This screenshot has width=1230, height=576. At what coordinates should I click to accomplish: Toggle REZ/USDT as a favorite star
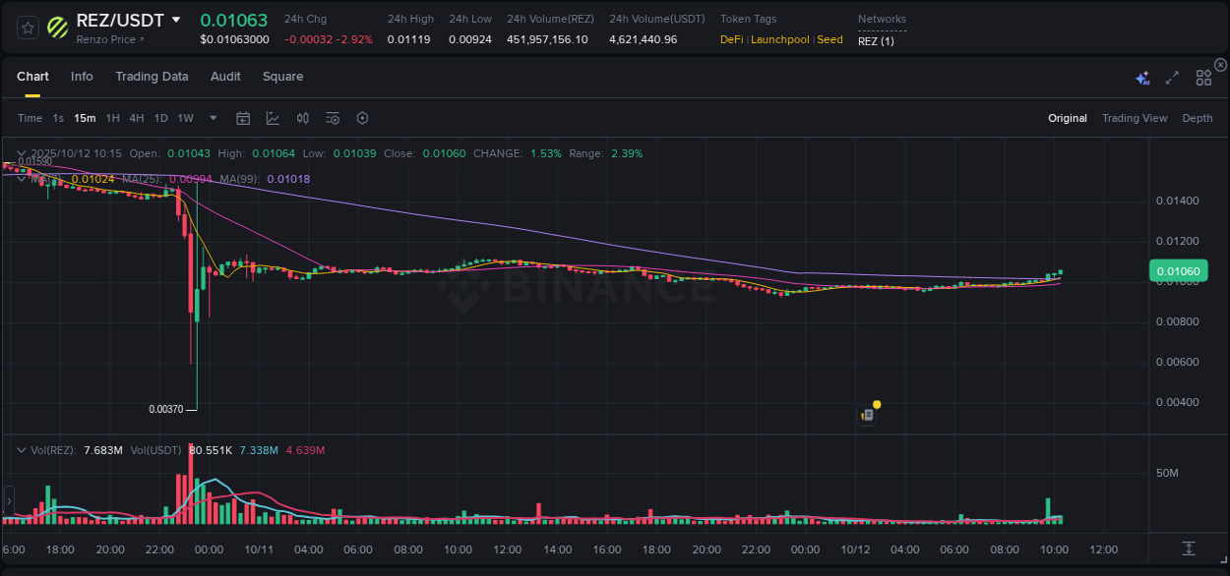coord(27,27)
